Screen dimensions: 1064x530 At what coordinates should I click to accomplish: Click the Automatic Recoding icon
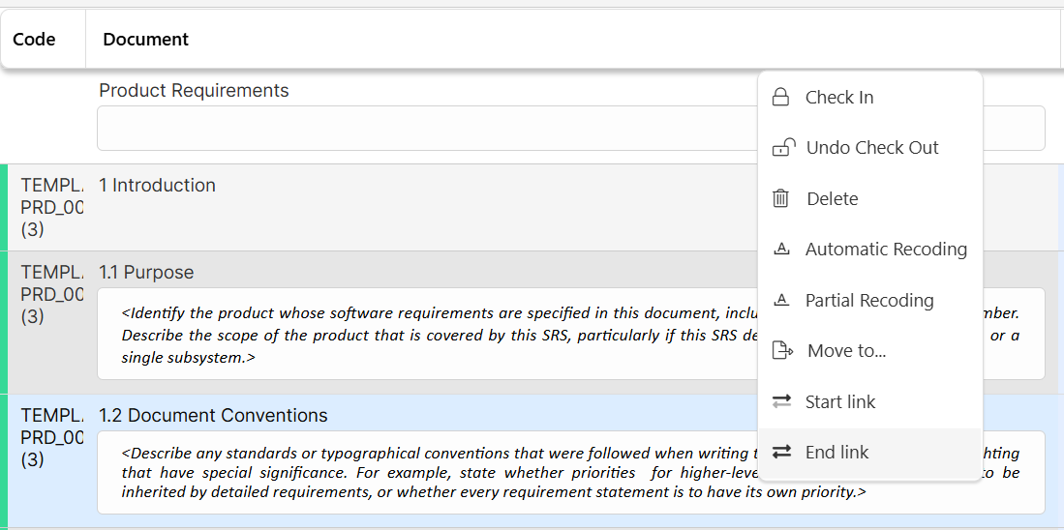tap(781, 250)
